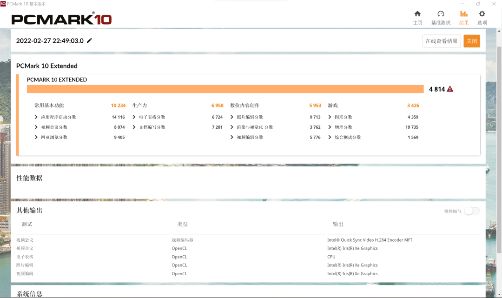Click the 类型 column header
The image size is (502, 298).
183,224
